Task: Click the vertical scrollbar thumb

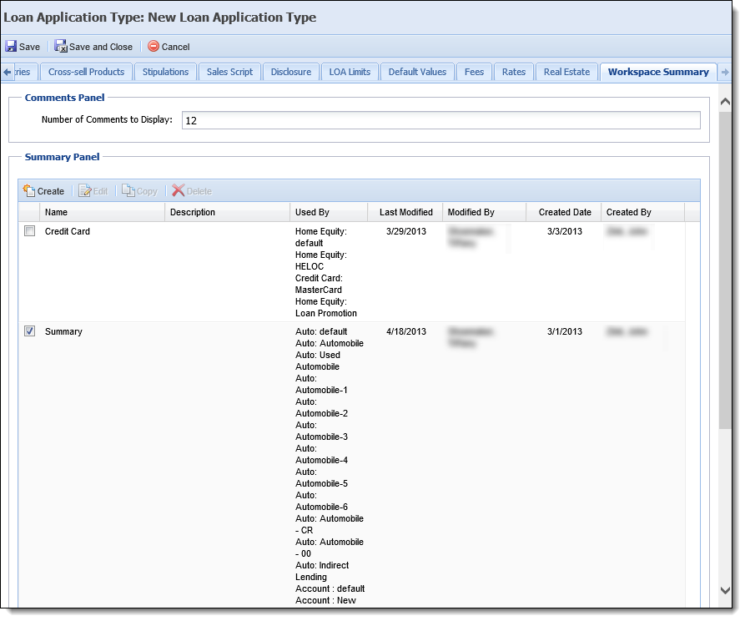Action: [x=725, y=270]
